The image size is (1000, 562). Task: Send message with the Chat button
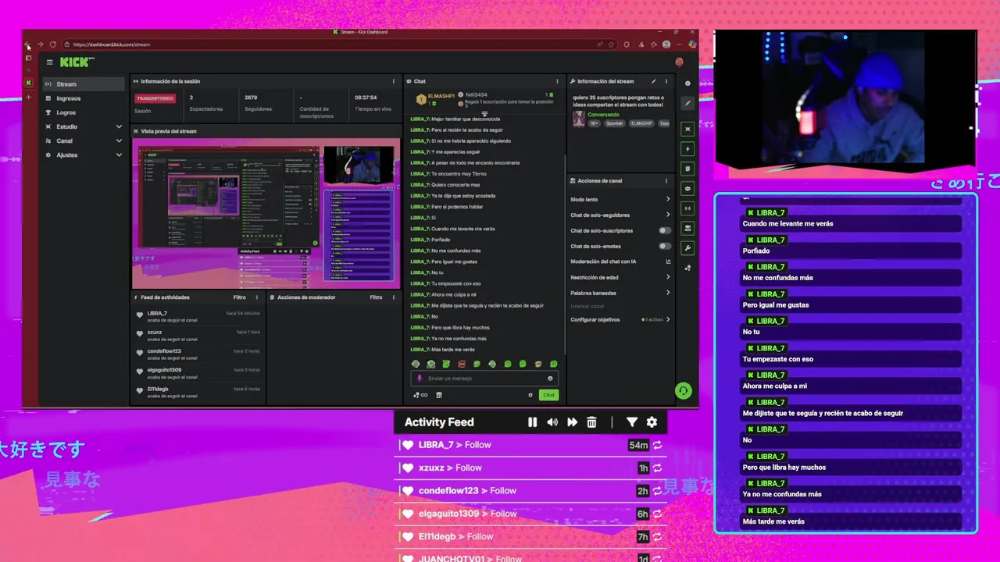[548, 395]
